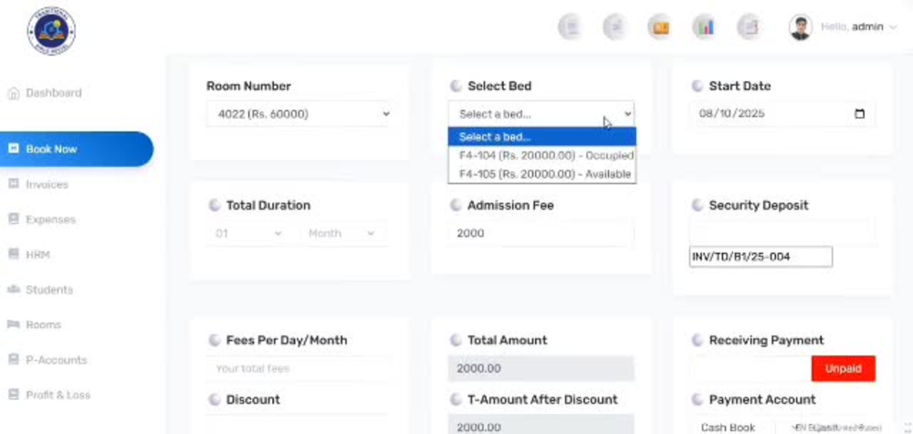Click the moon icon beside Select Bed

[x=456, y=86]
